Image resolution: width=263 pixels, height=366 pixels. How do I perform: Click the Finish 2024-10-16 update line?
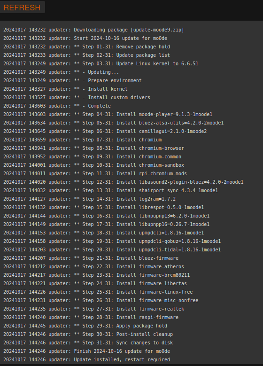(x=86, y=351)
